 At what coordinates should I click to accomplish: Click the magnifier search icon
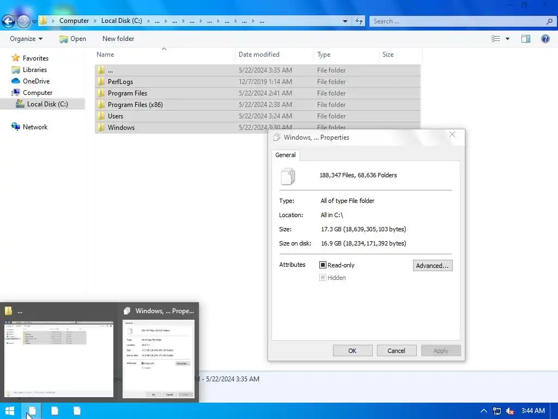pos(549,21)
